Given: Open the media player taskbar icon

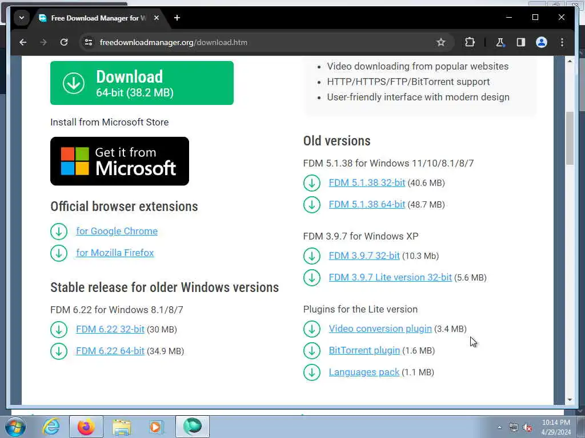Looking at the screenshot, I should [x=156, y=427].
